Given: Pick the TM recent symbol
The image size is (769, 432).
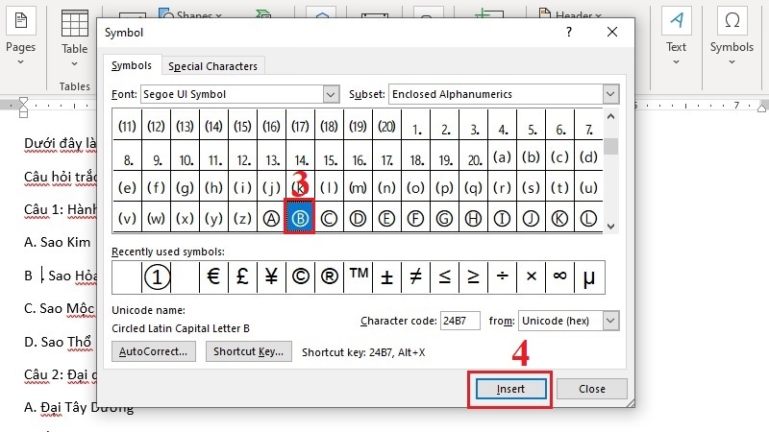Looking at the screenshot, I should pyautogui.click(x=358, y=277).
